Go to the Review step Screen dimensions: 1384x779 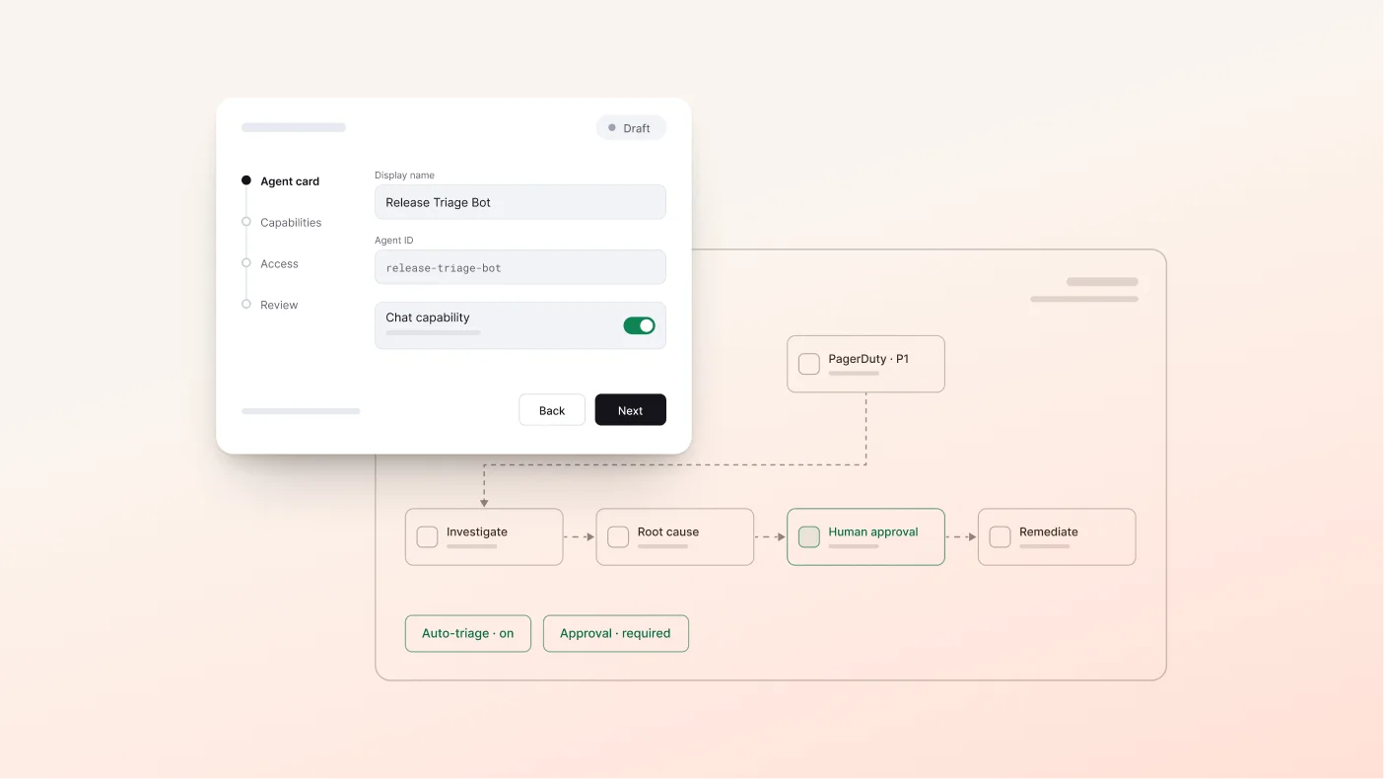point(279,306)
